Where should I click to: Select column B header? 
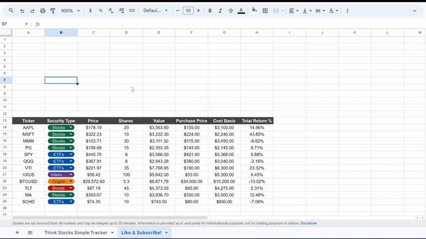pos(61,33)
